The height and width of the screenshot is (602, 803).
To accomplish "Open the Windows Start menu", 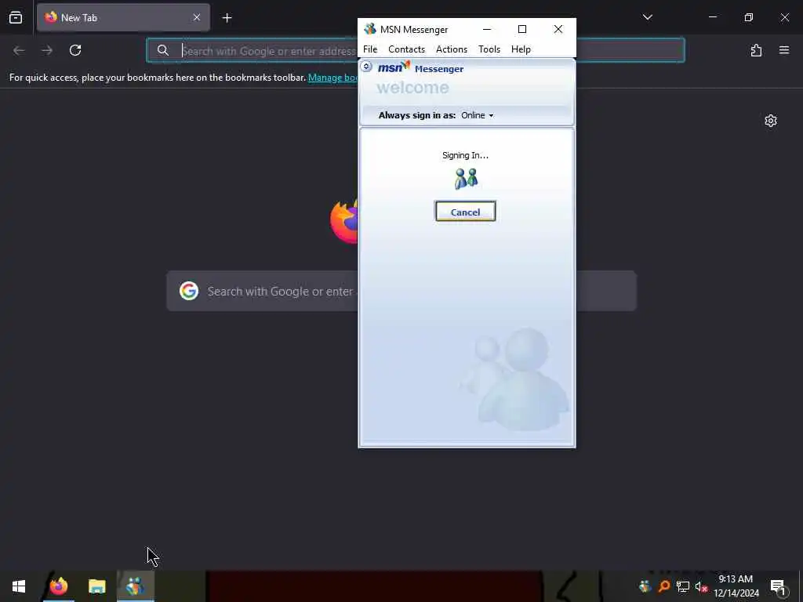I will [x=19, y=586].
